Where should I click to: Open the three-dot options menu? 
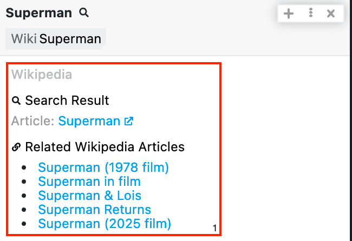click(311, 13)
